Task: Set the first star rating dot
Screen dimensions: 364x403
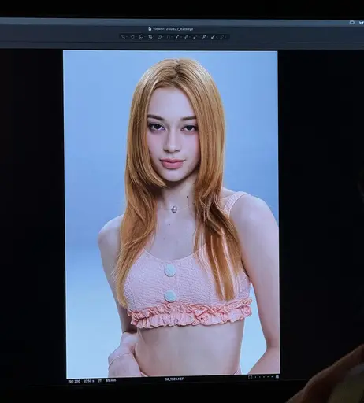Action: pyautogui.click(x=255, y=377)
